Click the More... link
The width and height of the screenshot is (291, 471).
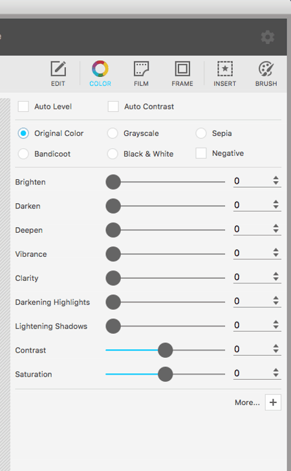click(x=247, y=402)
